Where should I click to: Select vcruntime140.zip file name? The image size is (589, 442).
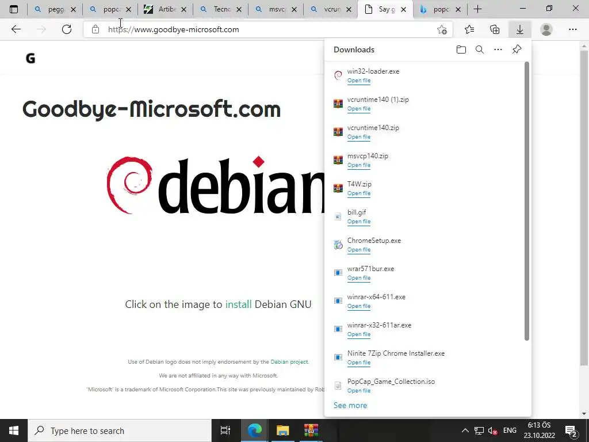373,128
